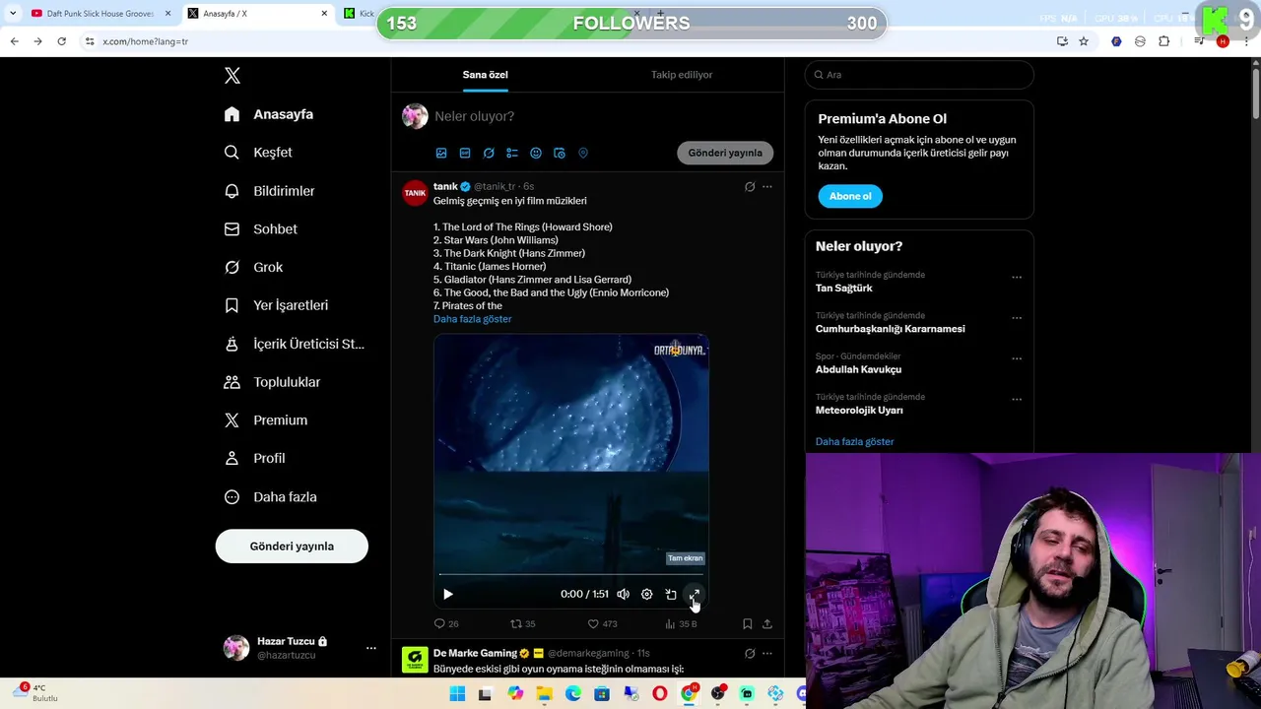Open Windows Start menu

pyautogui.click(x=457, y=694)
